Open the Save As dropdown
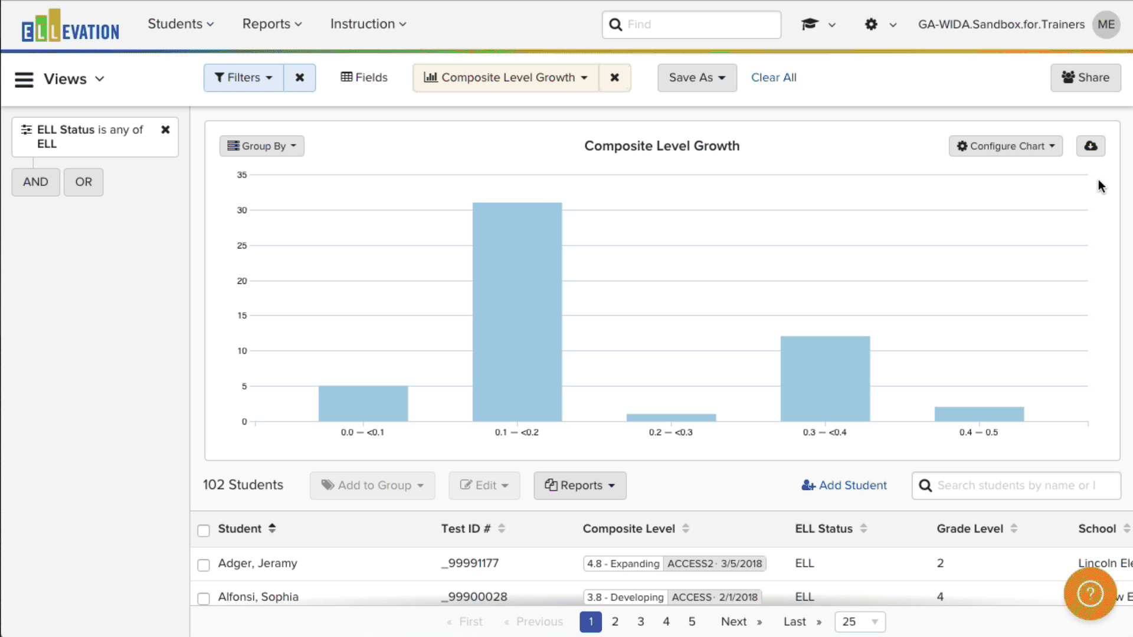This screenshot has width=1133, height=637. 697,78
